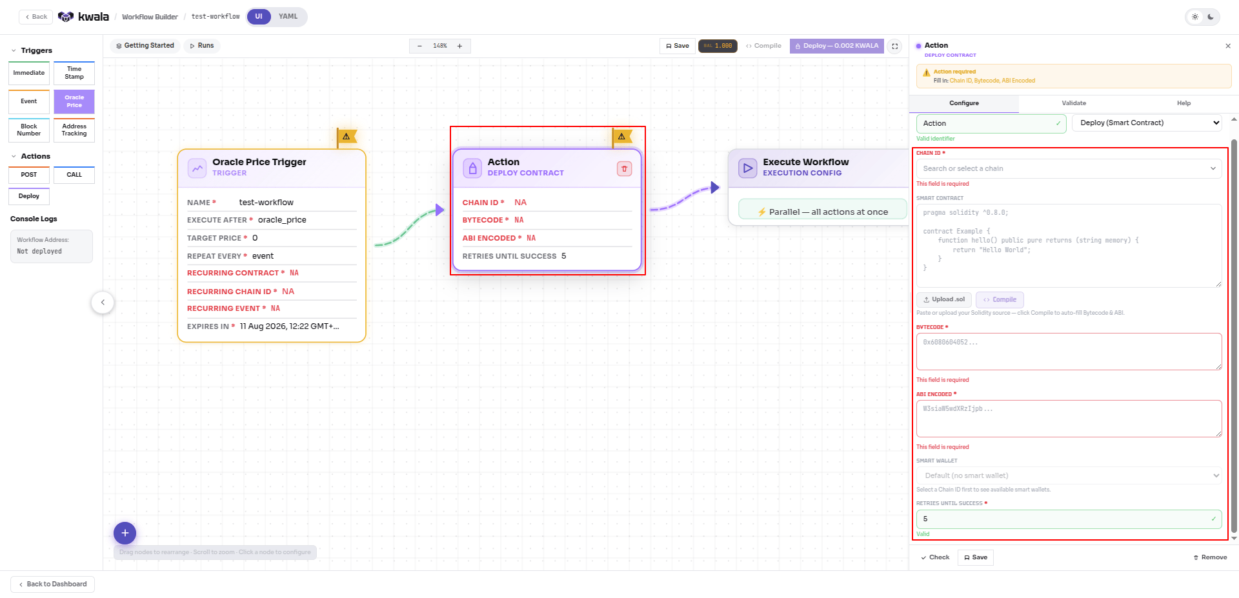Click the ABI Encoded textarea
1239x598 pixels.
click(x=1069, y=419)
